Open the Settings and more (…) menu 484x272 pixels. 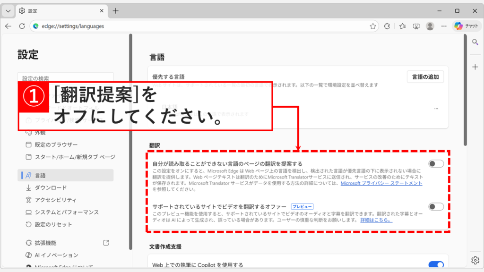[x=443, y=26]
